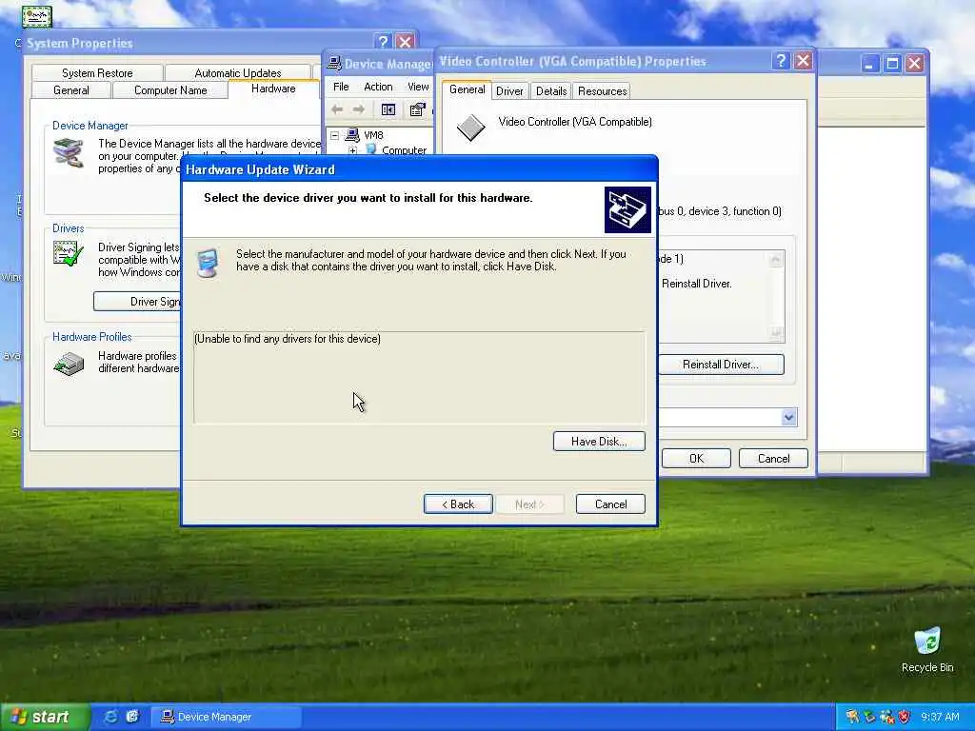Click the Hardware Profiles icon
975x731 pixels.
pyautogui.click(x=69, y=364)
